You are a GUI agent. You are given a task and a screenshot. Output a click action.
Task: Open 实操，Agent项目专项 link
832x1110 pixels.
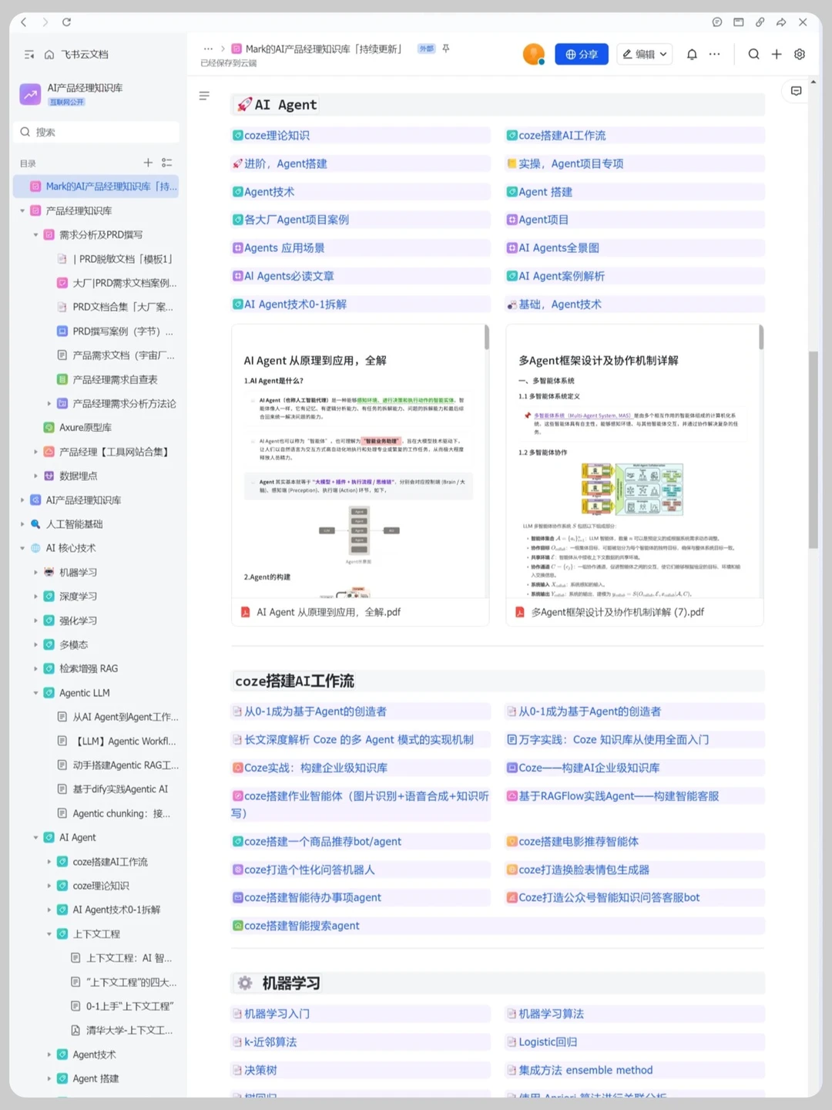click(x=571, y=163)
